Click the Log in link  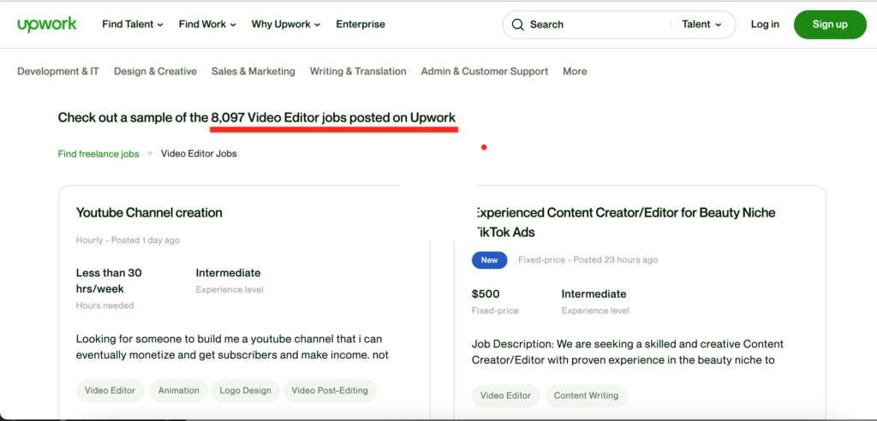pyautogui.click(x=765, y=24)
